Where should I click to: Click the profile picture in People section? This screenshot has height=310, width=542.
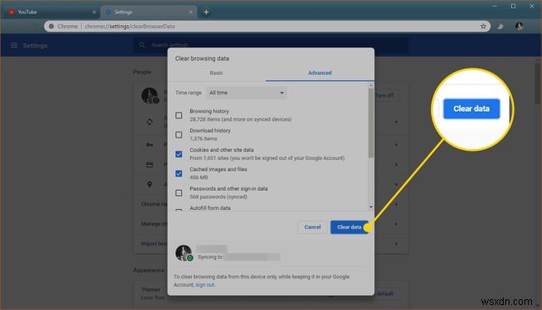pos(149,96)
